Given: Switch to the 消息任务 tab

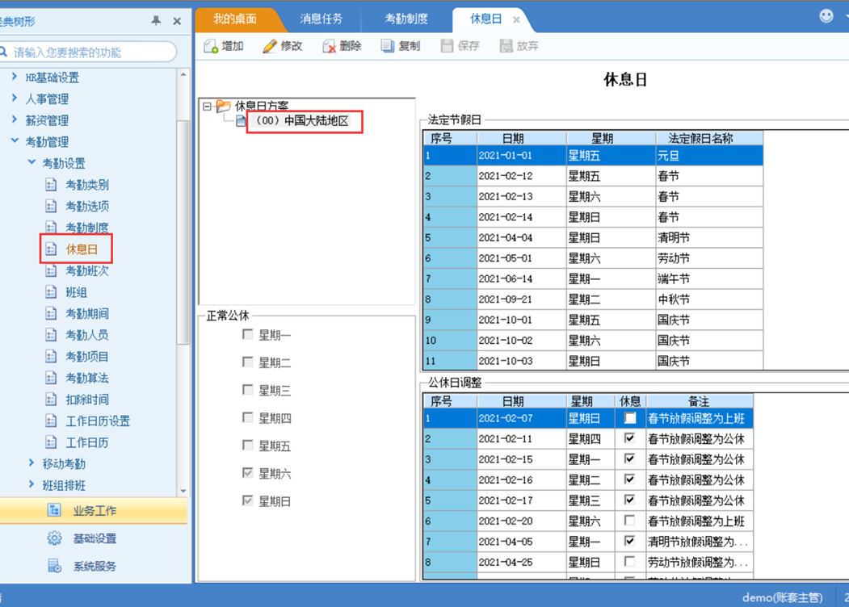Looking at the screenshot, I should (321, 19).
